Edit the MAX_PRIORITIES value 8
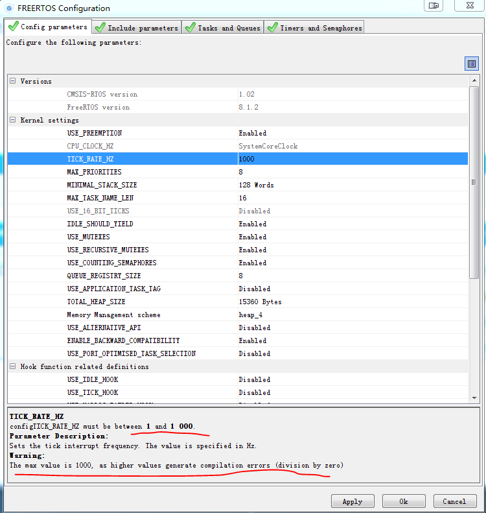 coord(353,172)
